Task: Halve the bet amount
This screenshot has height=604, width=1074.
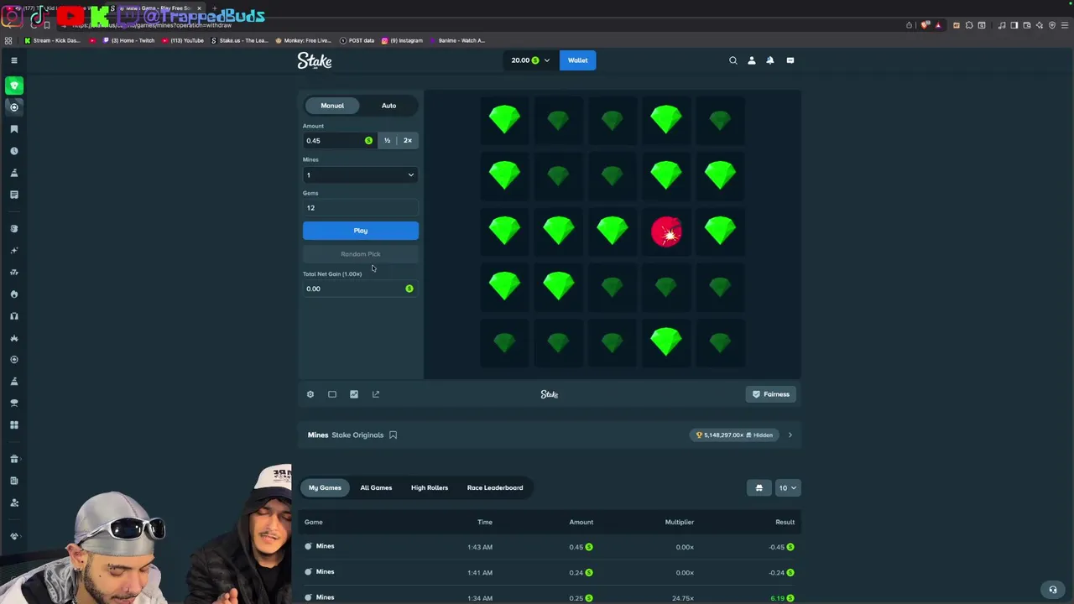Action: (x=387, y=141)
